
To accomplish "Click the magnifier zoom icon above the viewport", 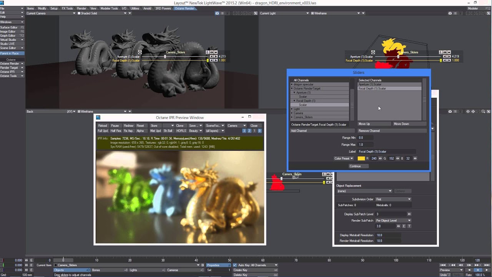I will pyautogui.click(x=484, y=13).
